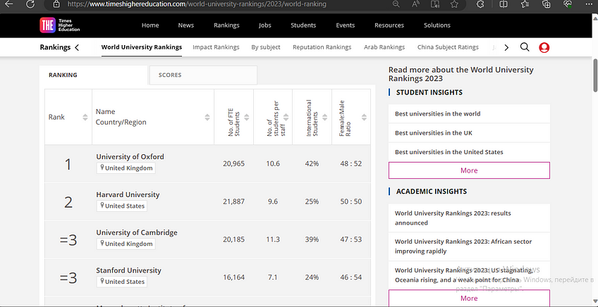Image resolution: width=598 pixels, height=307 pixels.
Task: Click the zoom out magnifier in address bar
Action: point(396,4)
